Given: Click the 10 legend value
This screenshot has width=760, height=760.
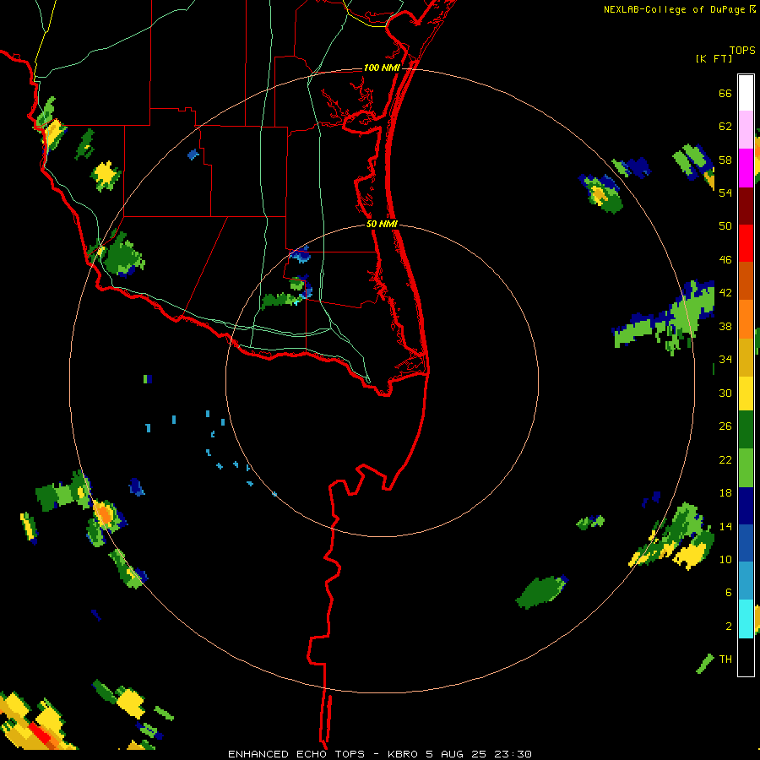Looking at the screenshot, I should click(725, 560).
